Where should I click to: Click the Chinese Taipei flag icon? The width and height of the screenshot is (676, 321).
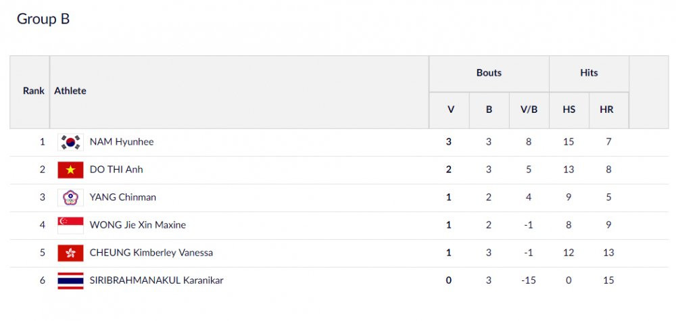point(70,197)
